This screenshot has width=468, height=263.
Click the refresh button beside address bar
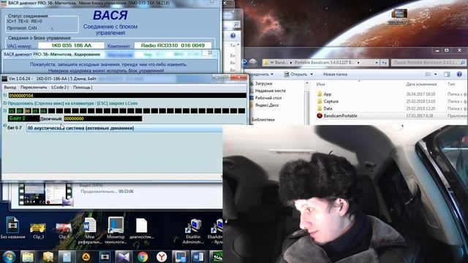coord(384,63)
